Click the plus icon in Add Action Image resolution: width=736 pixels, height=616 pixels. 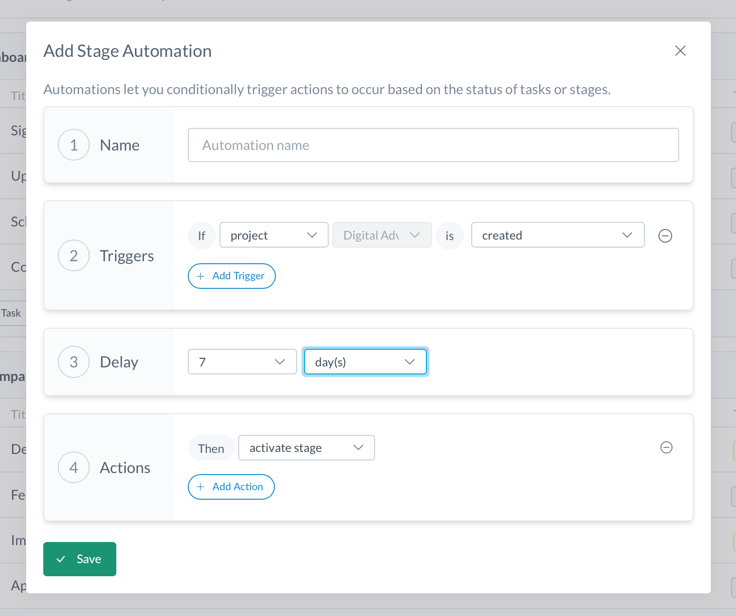tap(200, 487)
